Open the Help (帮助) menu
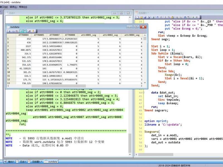The image size is (223, 167). 23,7
